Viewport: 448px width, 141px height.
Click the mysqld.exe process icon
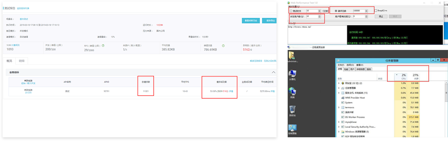pos(343,122)
